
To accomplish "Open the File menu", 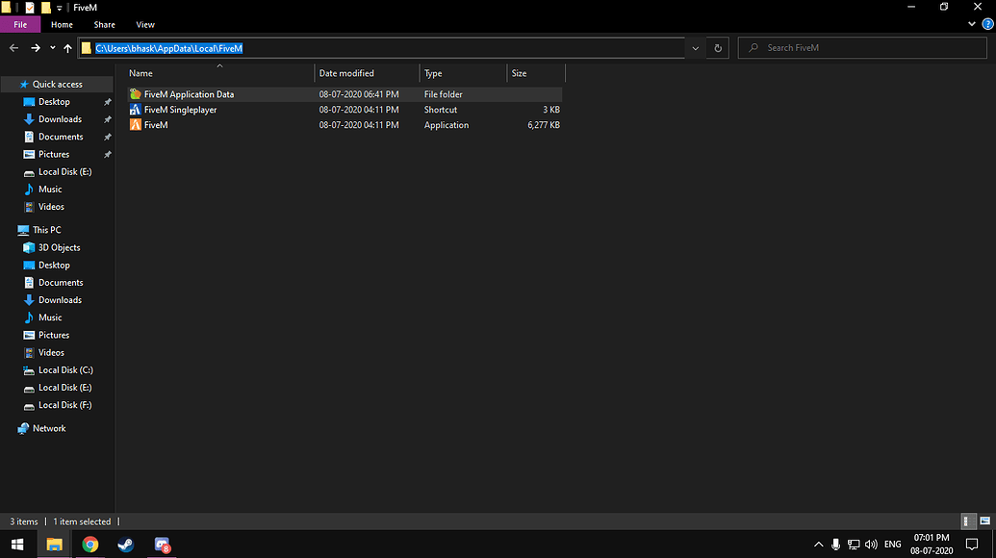I will (x=19, y=24).
